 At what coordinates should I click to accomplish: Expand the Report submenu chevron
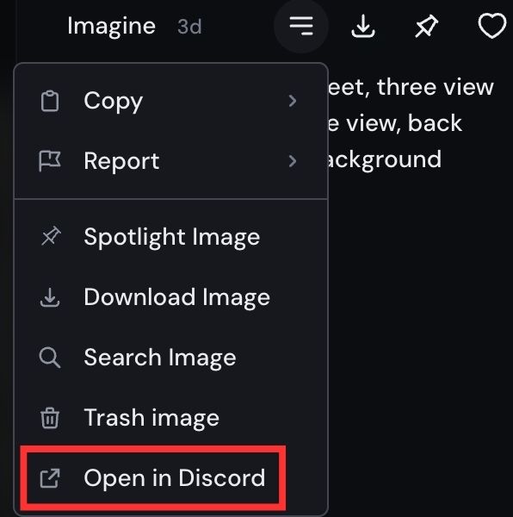click(293, 161)
